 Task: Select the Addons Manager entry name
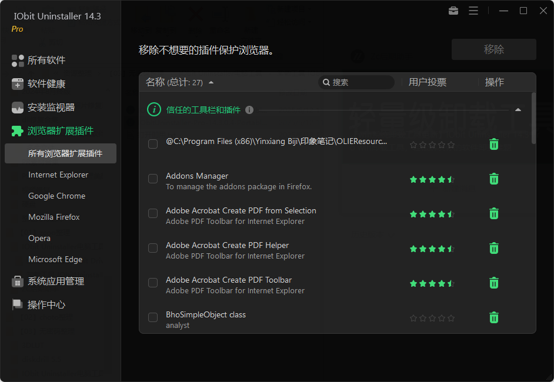point(197,176)
